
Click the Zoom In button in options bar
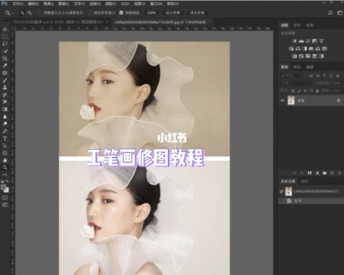[x=22, y=13]
